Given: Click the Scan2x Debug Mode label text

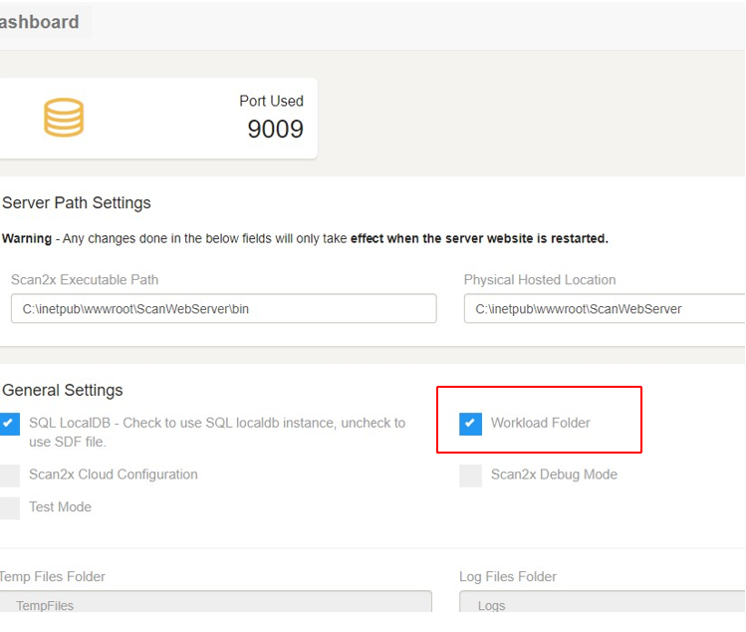Looking at the screenshot, I should [x=554, y=475].
